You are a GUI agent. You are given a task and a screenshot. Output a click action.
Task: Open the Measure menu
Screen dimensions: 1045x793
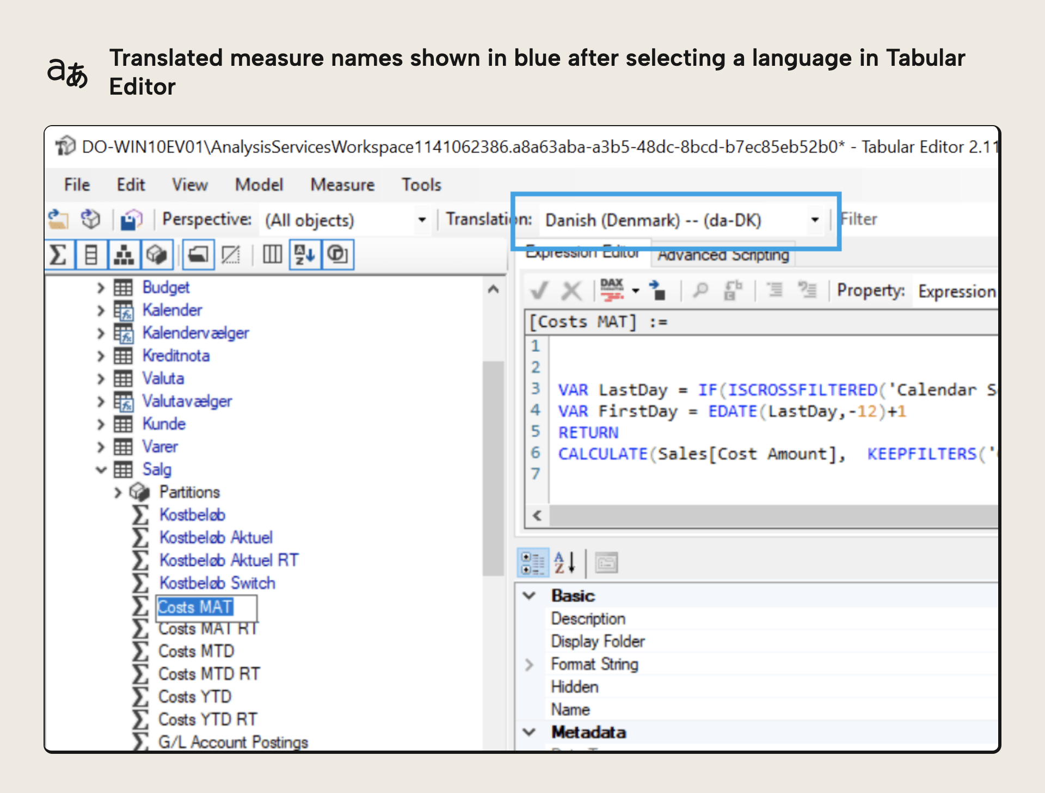pyautogui.click(x=342, y=185)
